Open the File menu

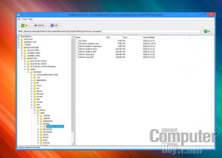pyautogui.click(x=19, y=19)
